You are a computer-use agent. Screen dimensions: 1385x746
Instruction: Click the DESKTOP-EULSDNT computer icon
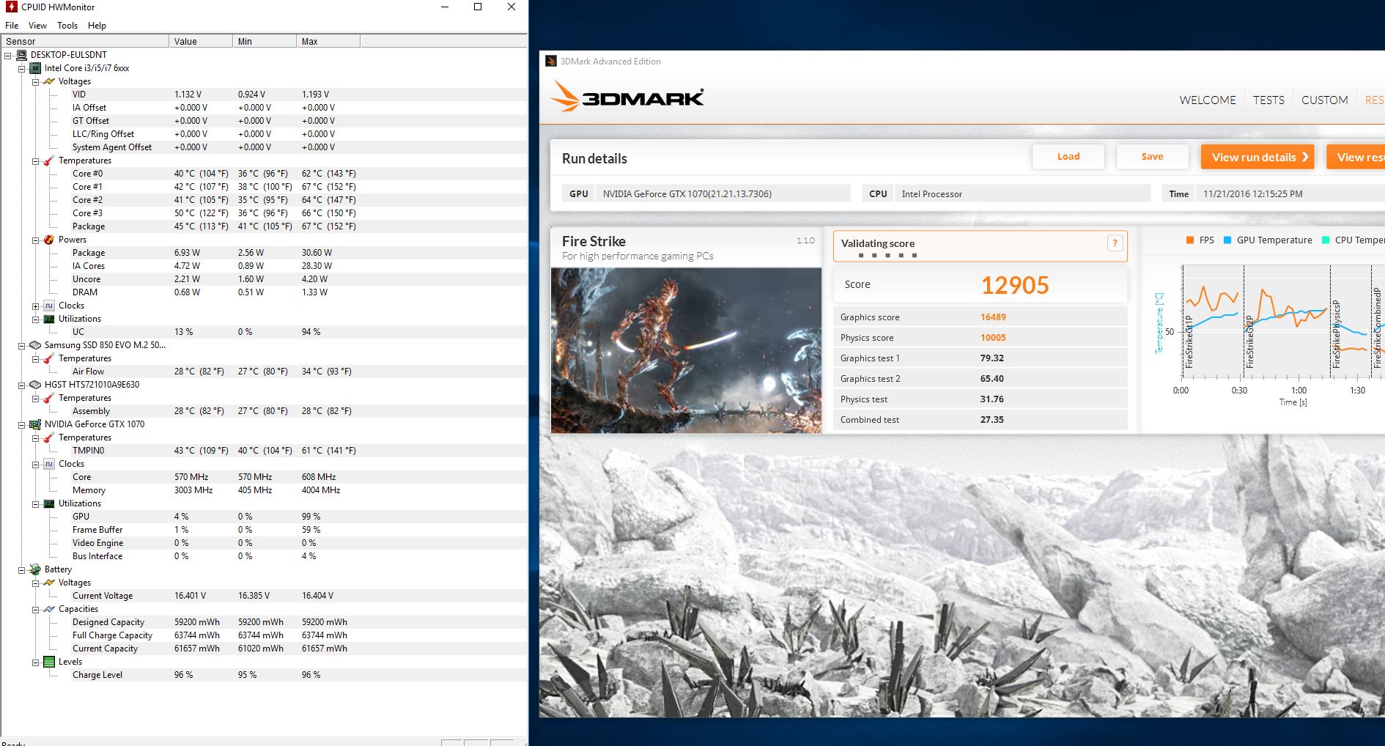tap(21, 55)
